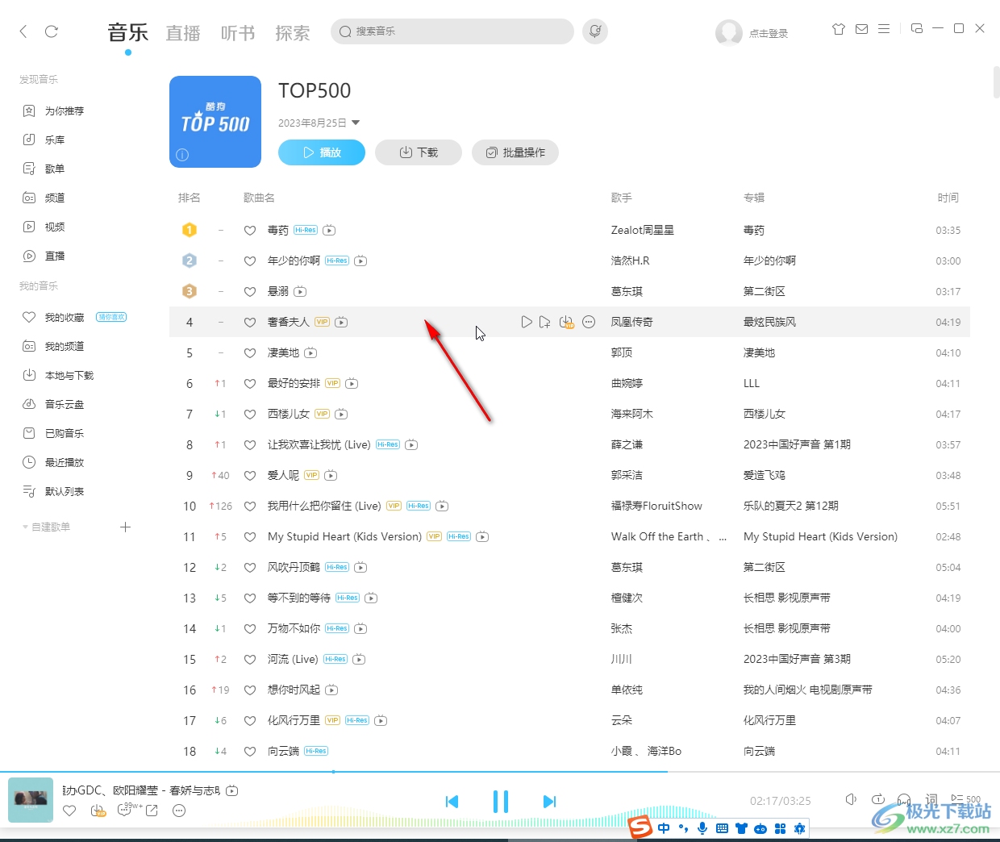
Task: Change the playback loop mode icon
Action: point(878,799)
